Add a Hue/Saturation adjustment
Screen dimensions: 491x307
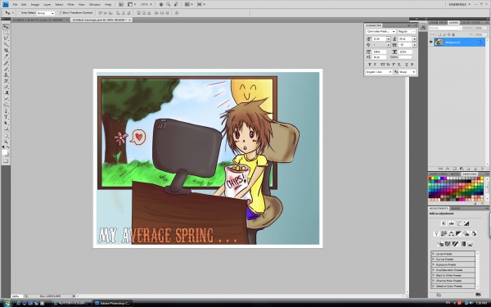pyautogui.click(x=444, y=233)
